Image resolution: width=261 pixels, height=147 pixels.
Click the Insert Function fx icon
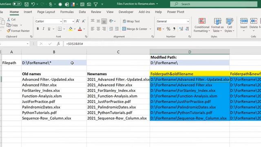(58, 44)
